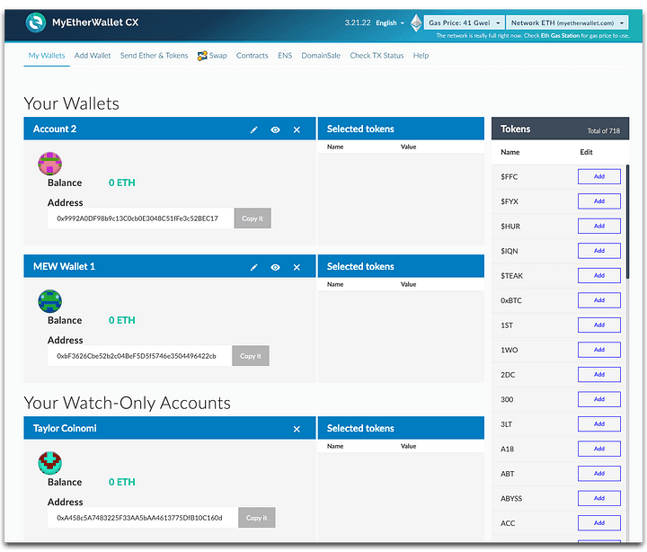Image resolution: width=647 pixels, height=552 pixels.
Task: Click the Ethereum diamond icon in header
Action: point(416,22)
